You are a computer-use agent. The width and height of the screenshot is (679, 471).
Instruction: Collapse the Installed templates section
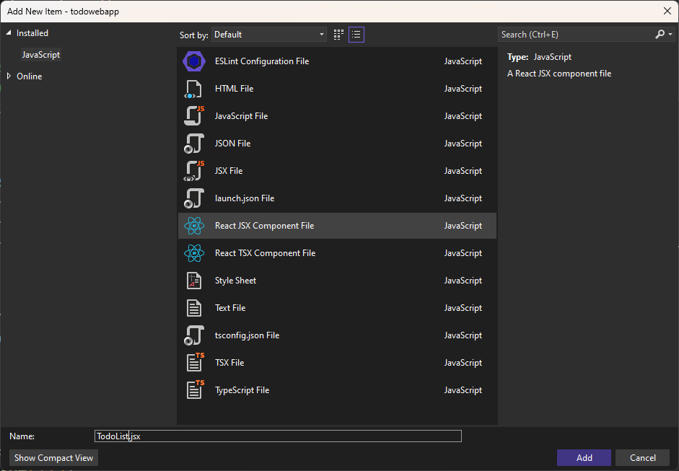(9, 32)
